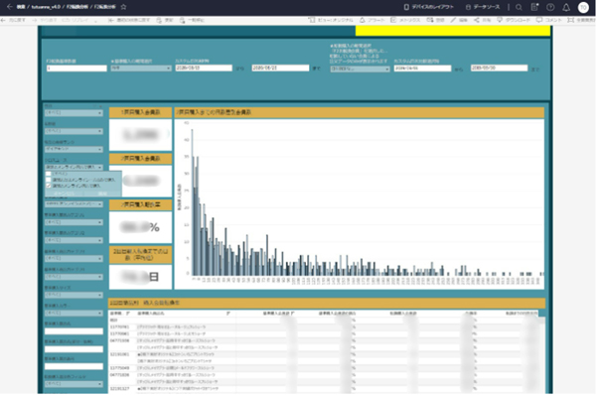
Task: Open the device layout preview option
Action: [x=429, y=7]
